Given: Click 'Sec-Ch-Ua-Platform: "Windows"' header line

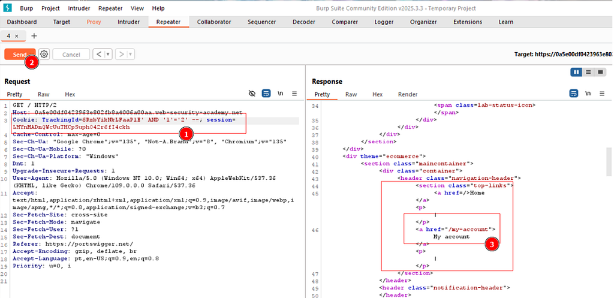Looking at the screenshot, I should pos(65,156).
